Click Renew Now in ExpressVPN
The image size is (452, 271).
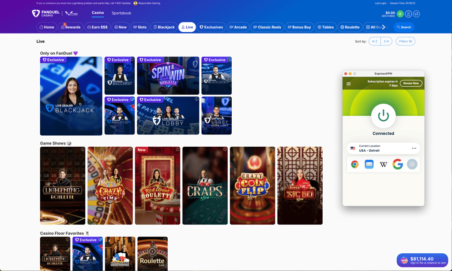[x=411, y=83]
